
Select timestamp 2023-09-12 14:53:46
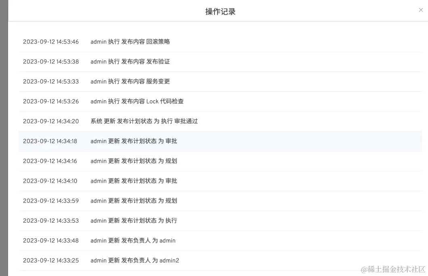(51, 42)
